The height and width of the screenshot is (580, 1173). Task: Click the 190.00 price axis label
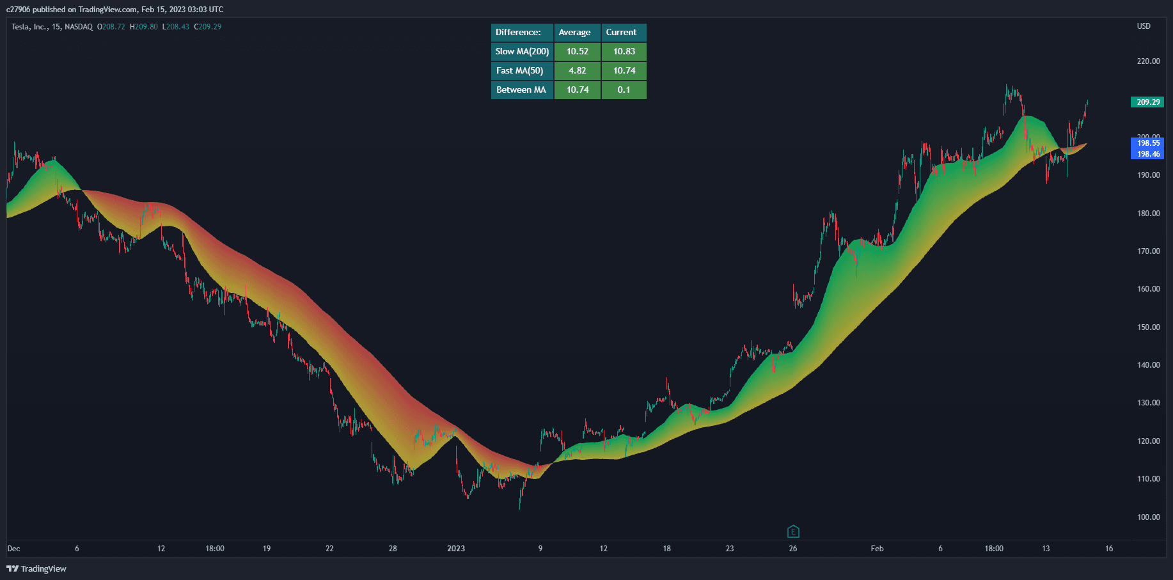(1148, 175)
